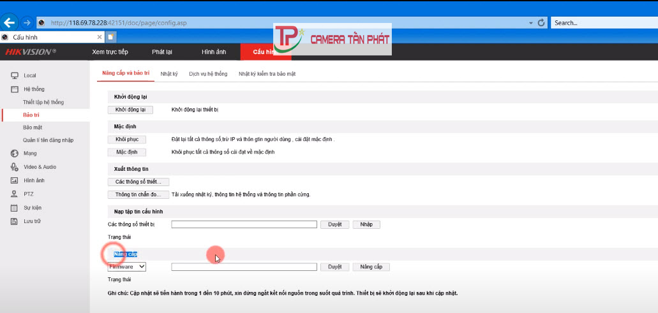Open the Sự kiện sidebar label
This screenshot has width=658, height=313.
coord(33,208)
